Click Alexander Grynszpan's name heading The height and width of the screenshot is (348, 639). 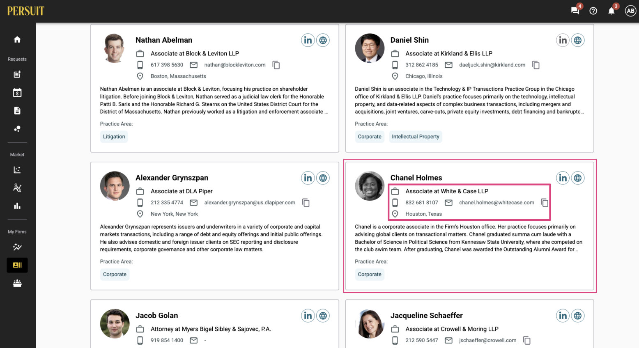[172, 178]
